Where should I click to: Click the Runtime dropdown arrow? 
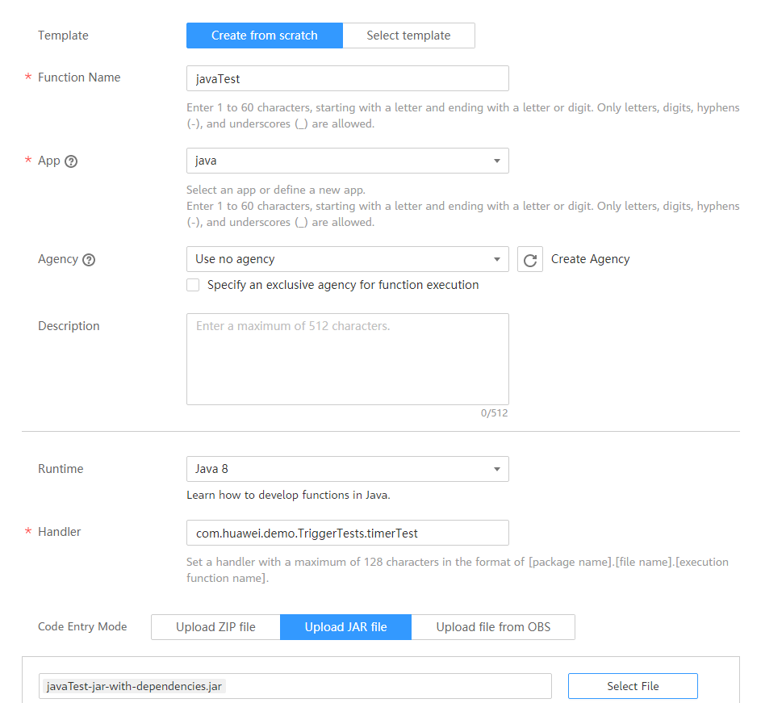pyautogui.click(x=497, y=469)
